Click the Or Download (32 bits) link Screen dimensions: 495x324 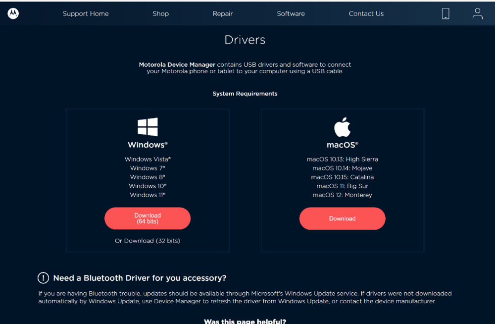(x=148, y=241)
